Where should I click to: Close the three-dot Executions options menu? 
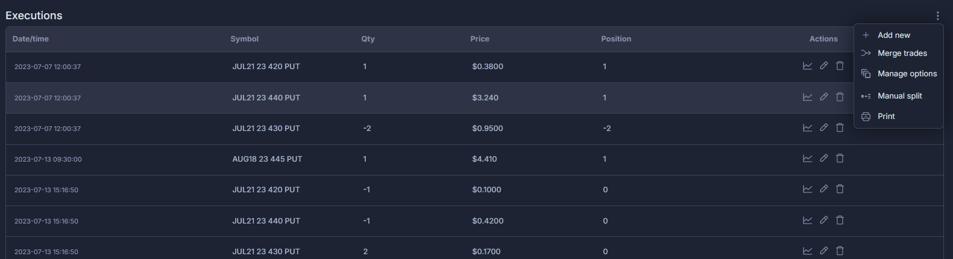(937, 16)
